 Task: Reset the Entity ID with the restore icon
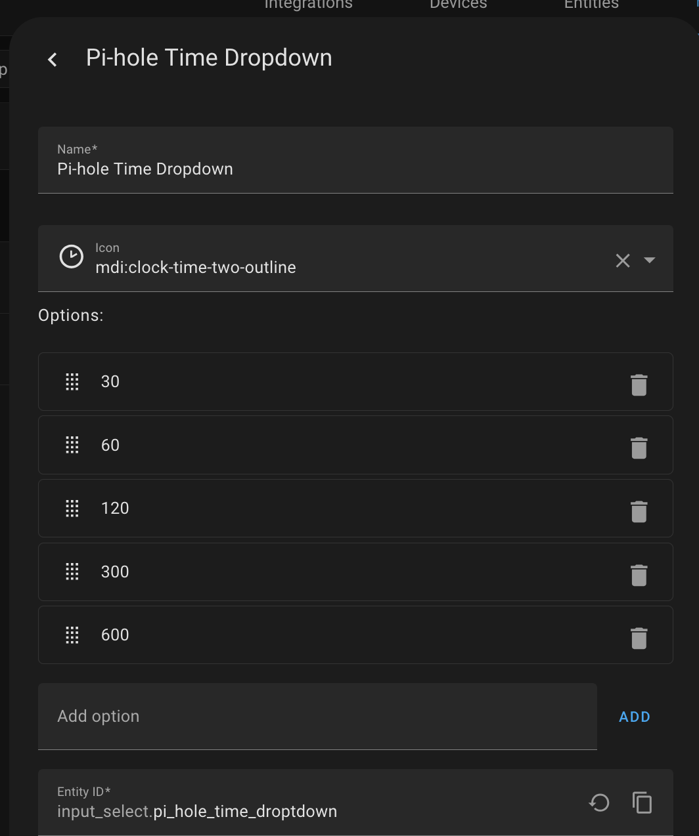coord(599,803)
